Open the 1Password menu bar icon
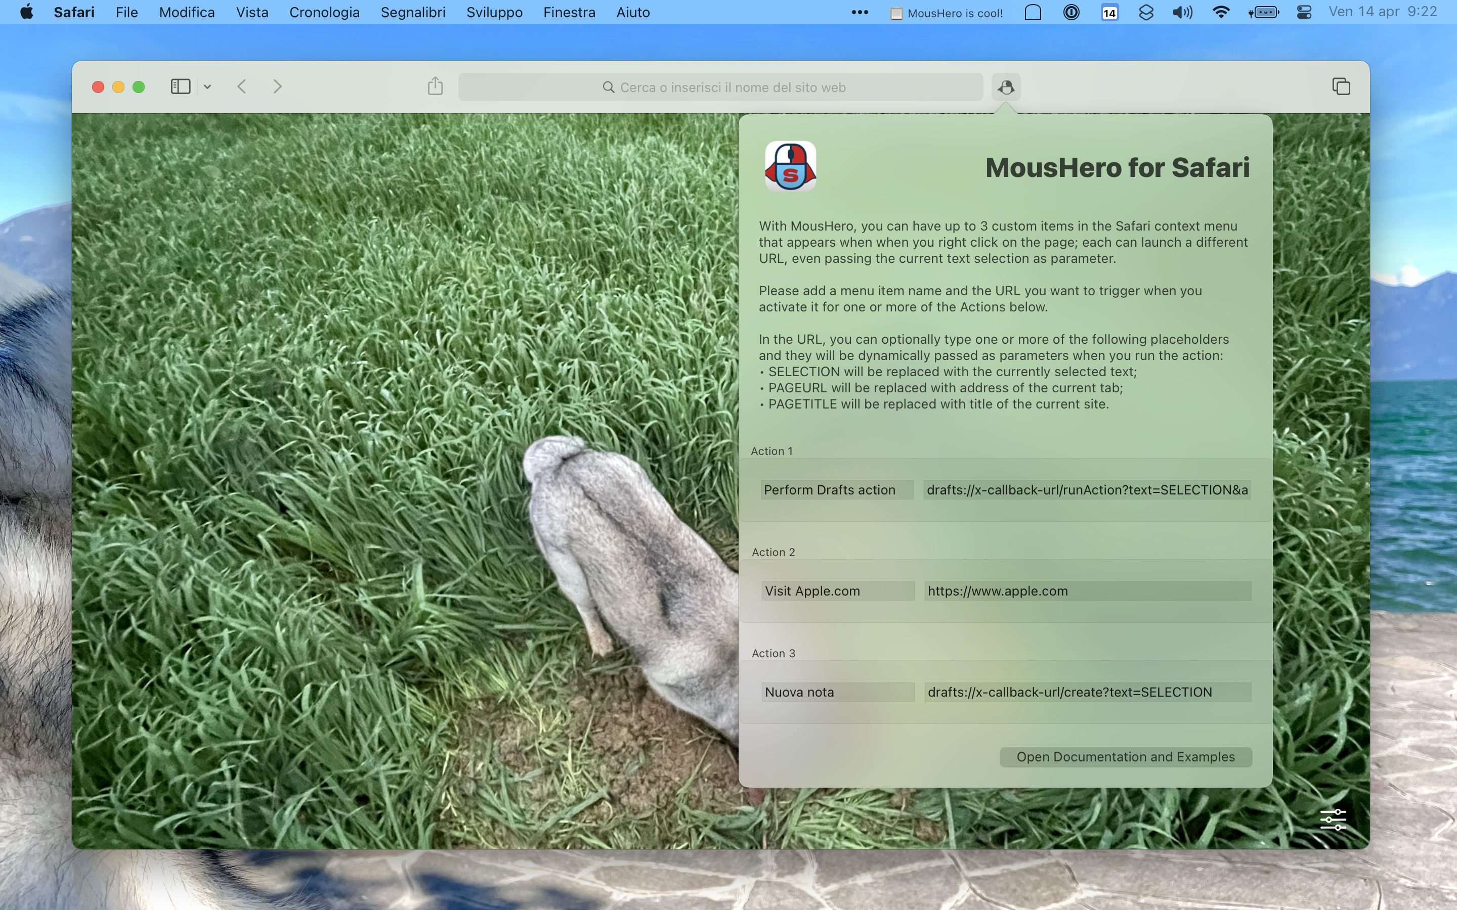Image resolution: width=1457 pixels, height=910 pixels. tap(1071, 12)
